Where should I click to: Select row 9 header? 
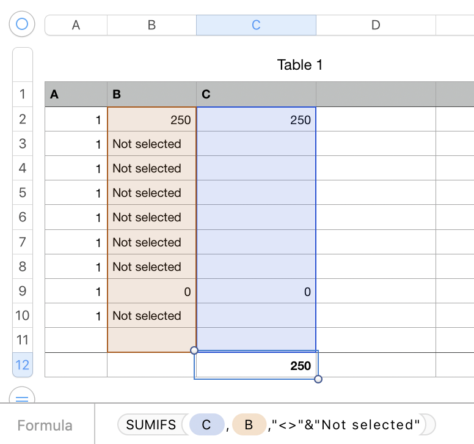tap(23, 292)
